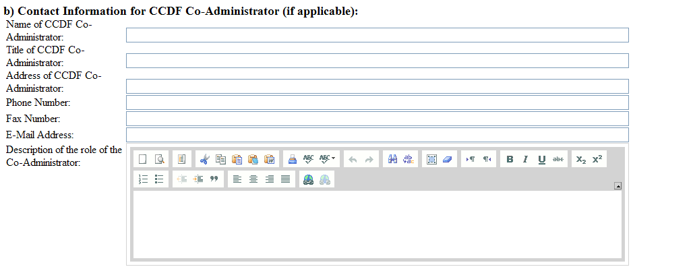Screen dimensions: 693x269
Task: Collapse the editor toolbar
Action: click(618, 186)
